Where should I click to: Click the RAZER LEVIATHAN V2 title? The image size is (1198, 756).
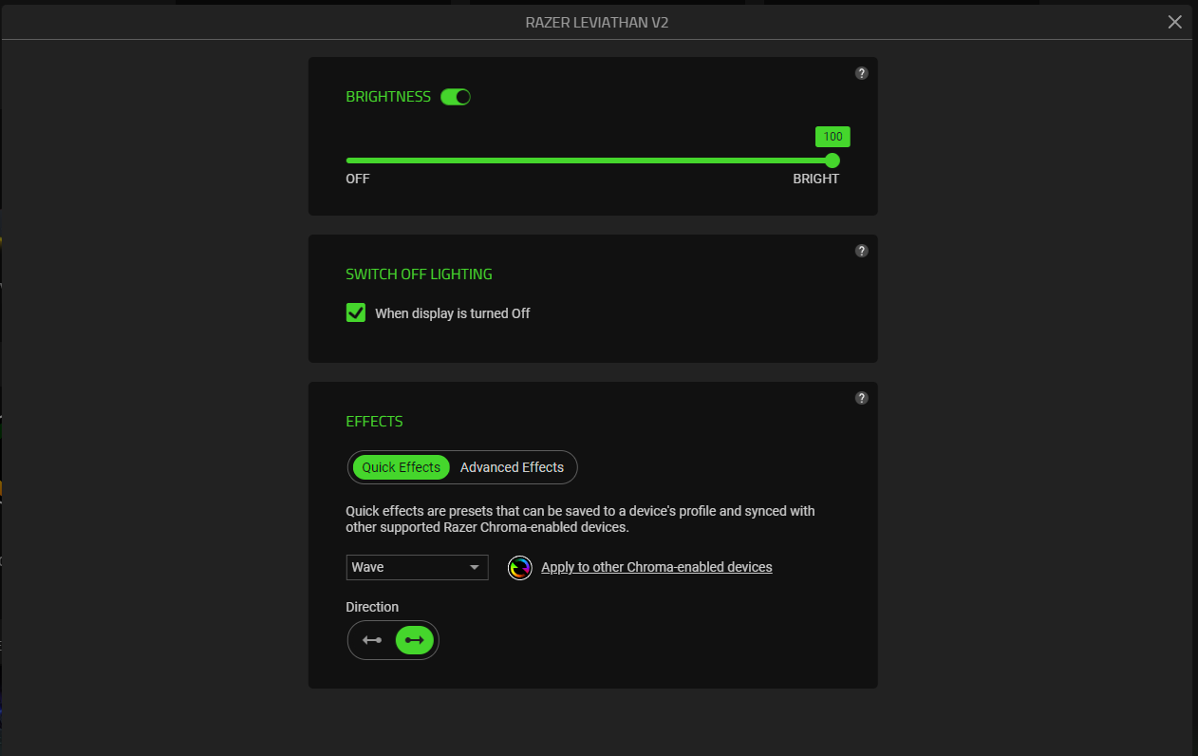[597, 22]
